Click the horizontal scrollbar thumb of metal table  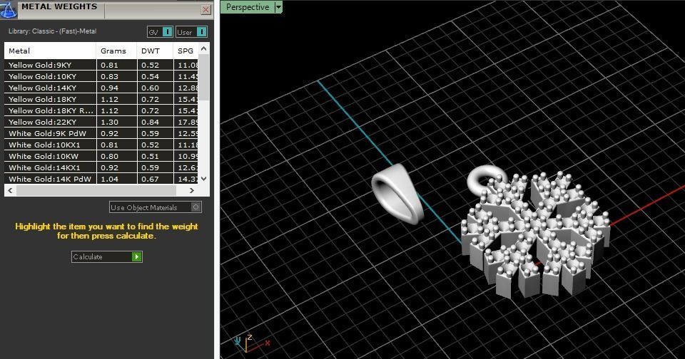coord(96,190)
